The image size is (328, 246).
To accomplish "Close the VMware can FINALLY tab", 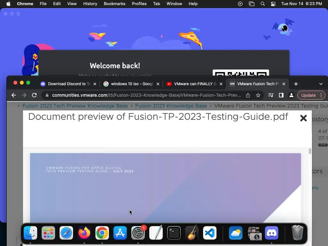I will click(221, 84).
